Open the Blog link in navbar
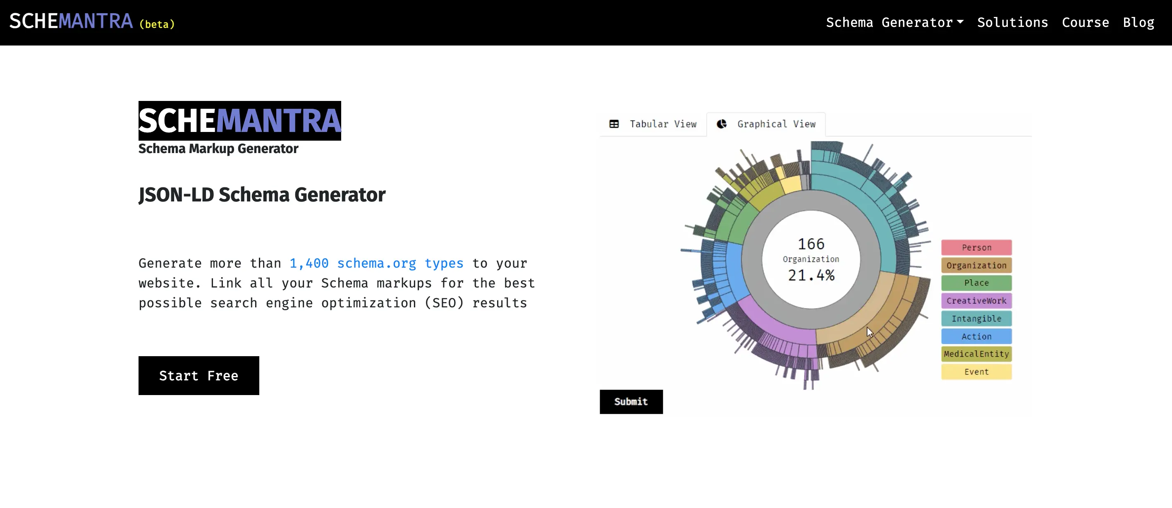Screen dimensions: 1172x508 click(1139, 22)
